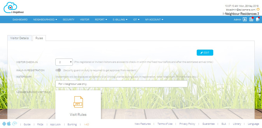Open the Visit Rules PPT file icon
This screenshot has width=262, height=128.
point(78,102)
